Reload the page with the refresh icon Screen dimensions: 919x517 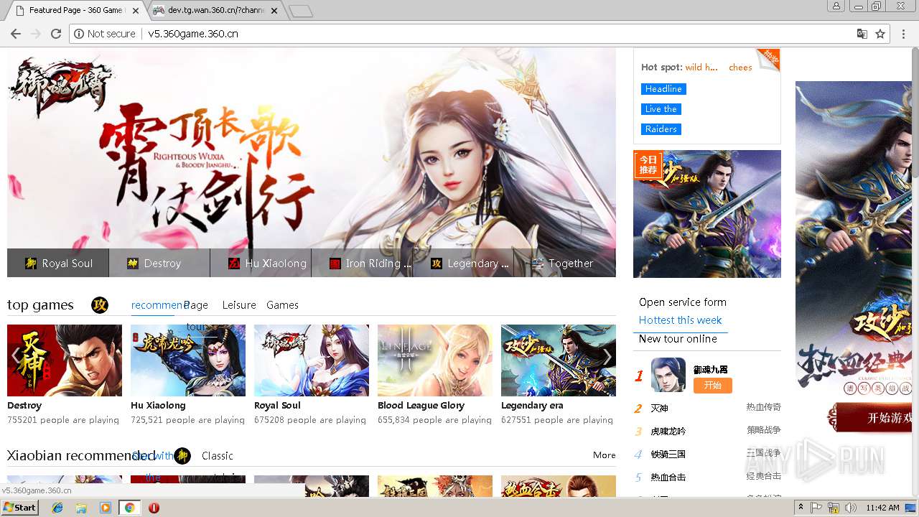[56, 34]
